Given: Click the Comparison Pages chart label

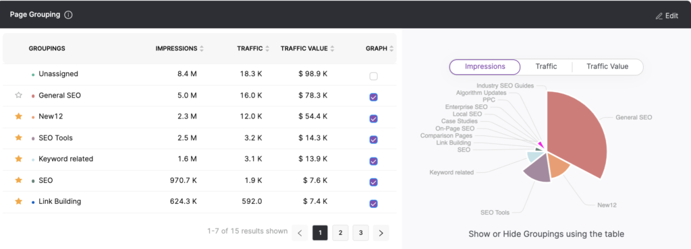Looking at the screenshot, I should [445, 136].
